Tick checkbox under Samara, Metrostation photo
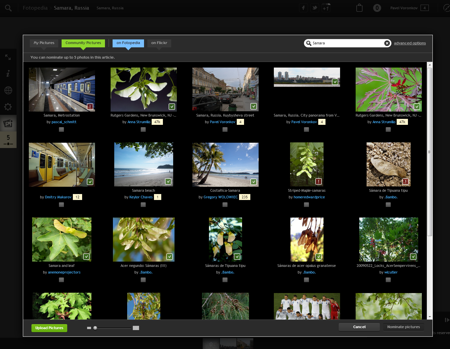Image resolution: width=450 pixels, height=349 pixels. coord(61,129)
